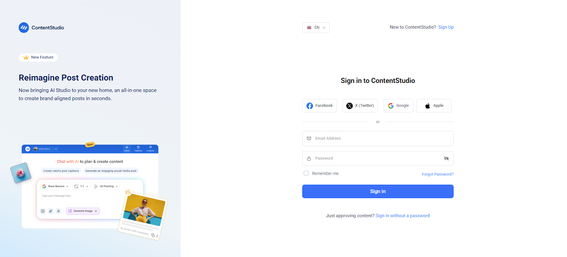The width and height of the screenshot is (567, 257).
Task: Click the copy icon on the fashion post preview
Action: click(x=153, y=235)
